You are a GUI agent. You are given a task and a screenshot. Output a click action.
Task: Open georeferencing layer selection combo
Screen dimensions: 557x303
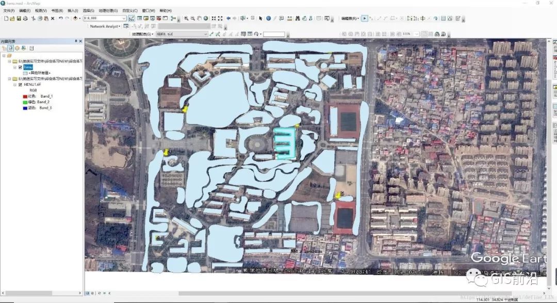click(182, 34)
